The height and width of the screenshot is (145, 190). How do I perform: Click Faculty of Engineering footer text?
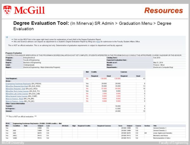[173, 143]
